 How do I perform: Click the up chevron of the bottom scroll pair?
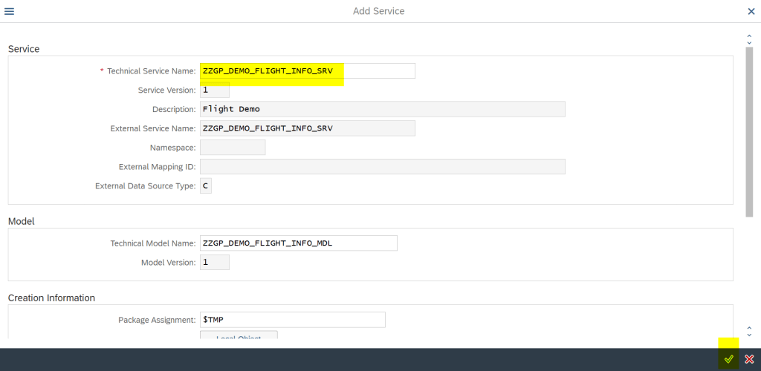pos(749,327)
